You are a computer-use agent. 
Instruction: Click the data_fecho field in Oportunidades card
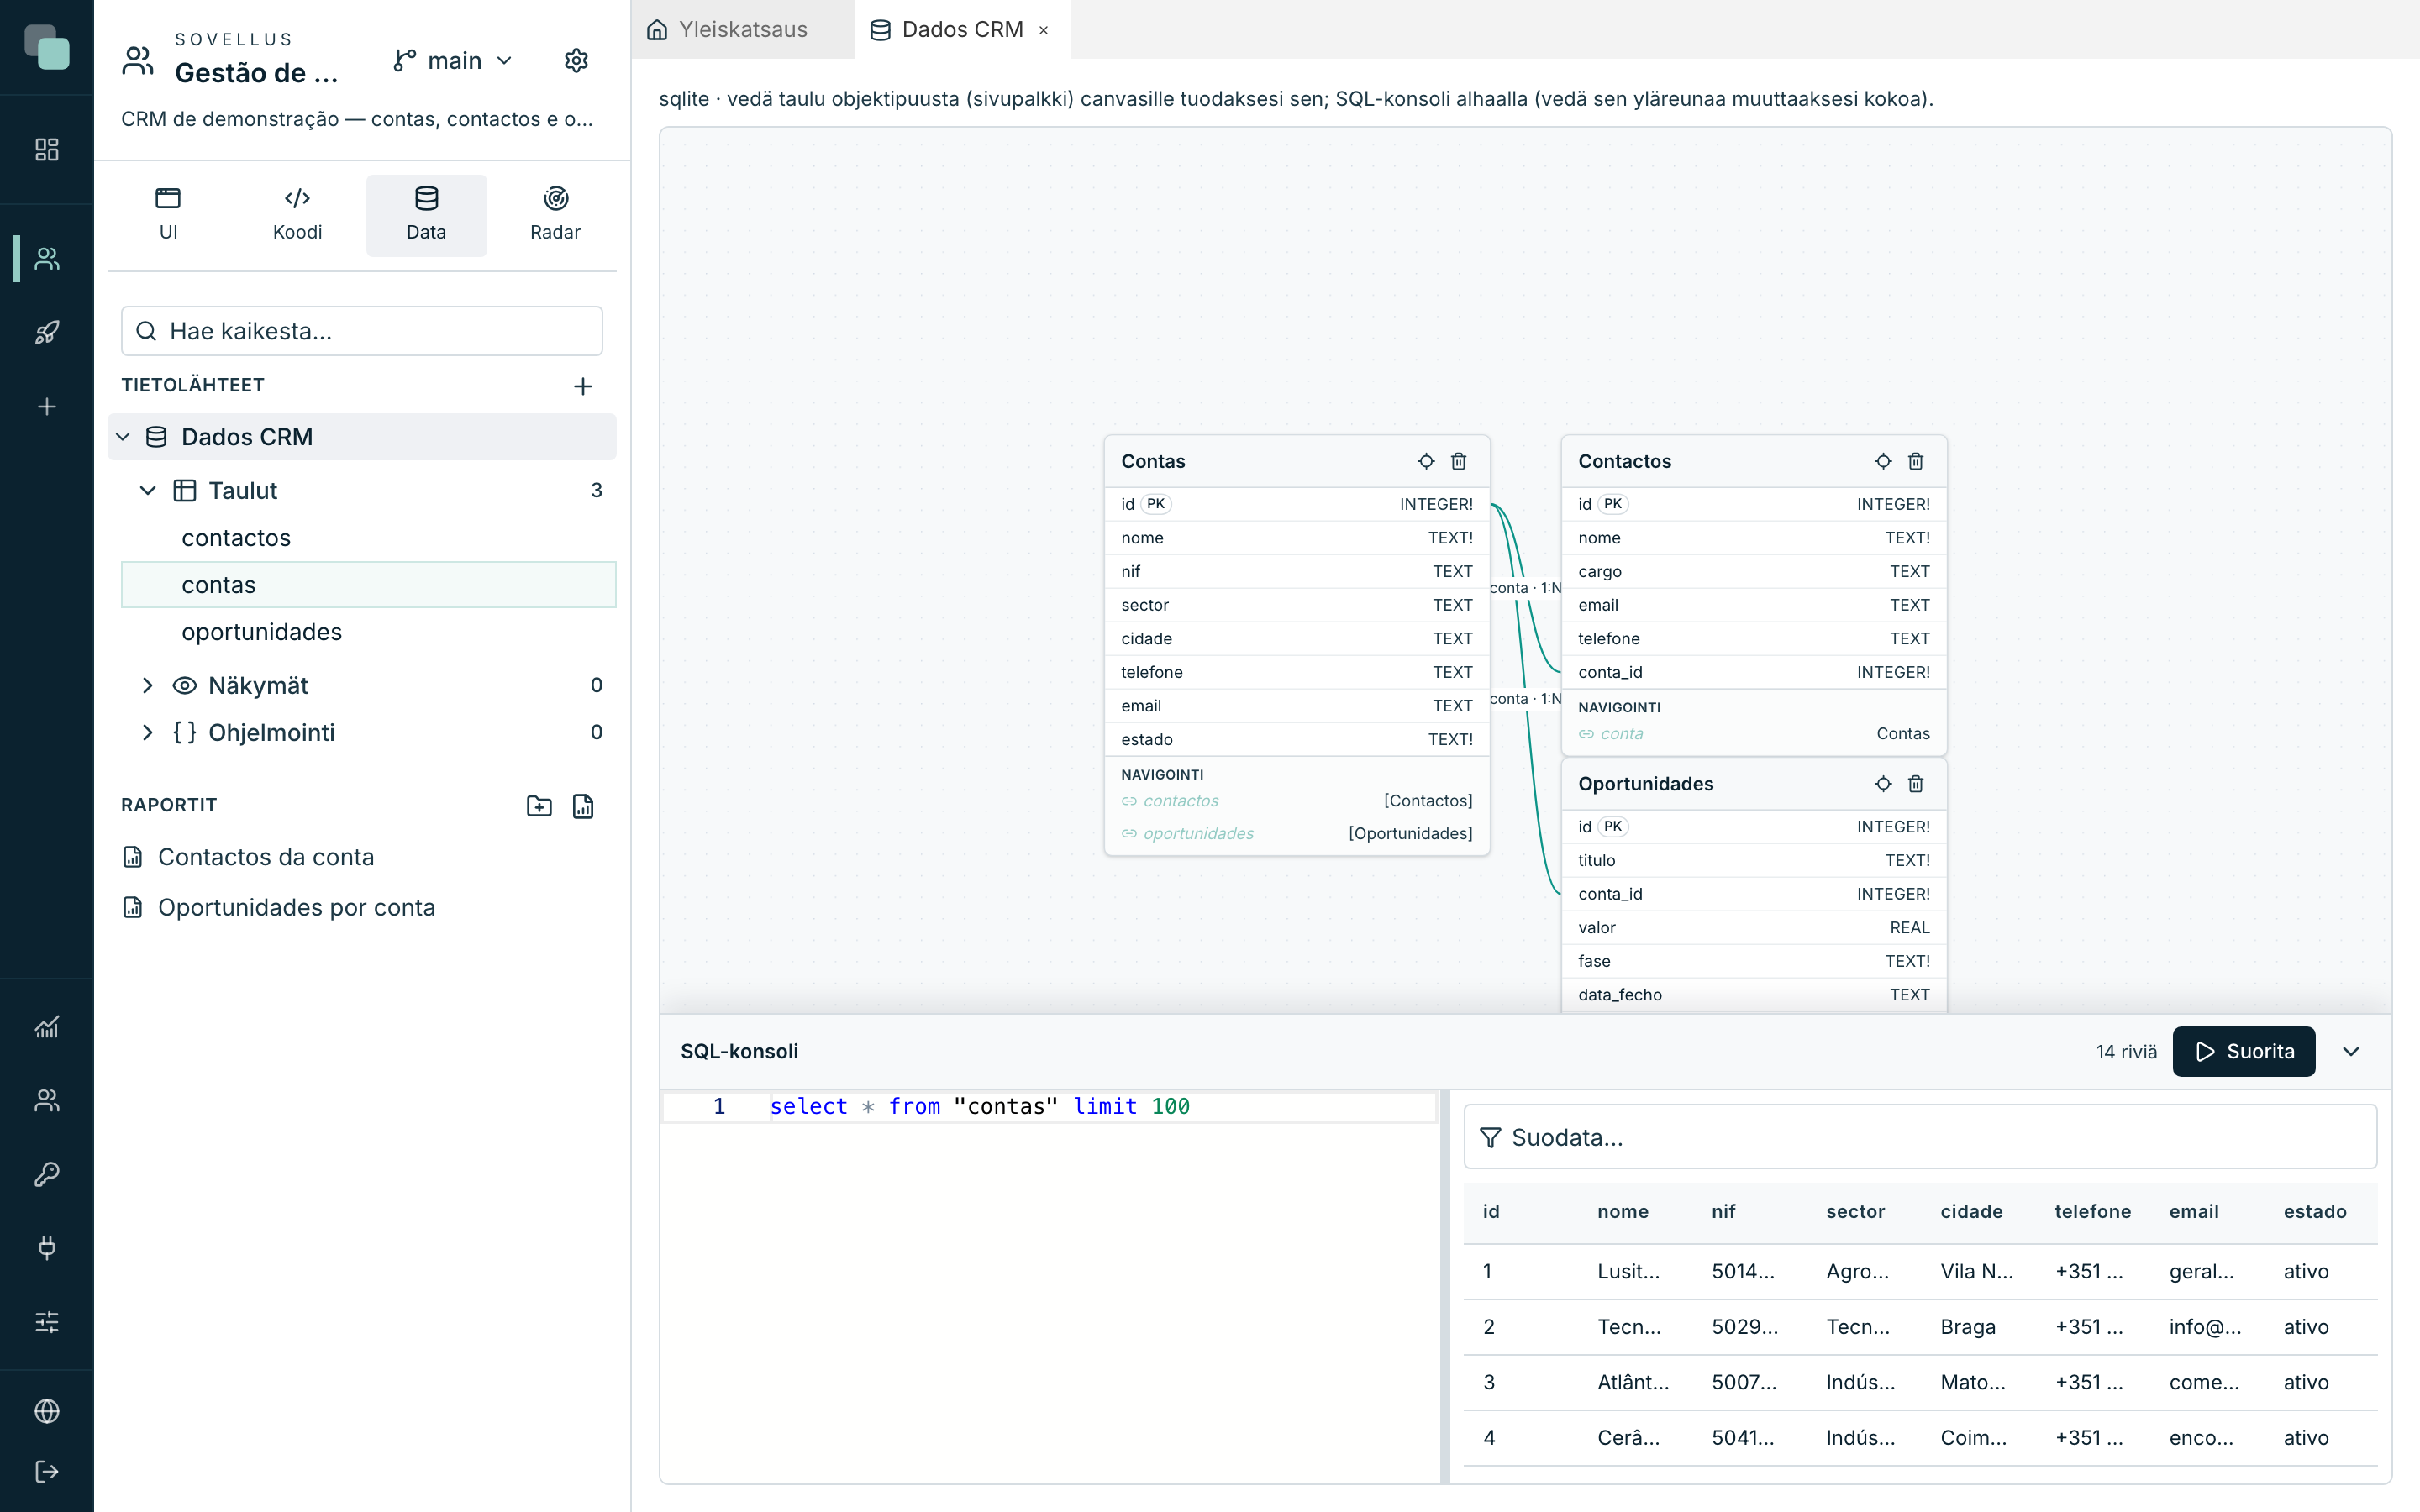(x=1754, y=995)
